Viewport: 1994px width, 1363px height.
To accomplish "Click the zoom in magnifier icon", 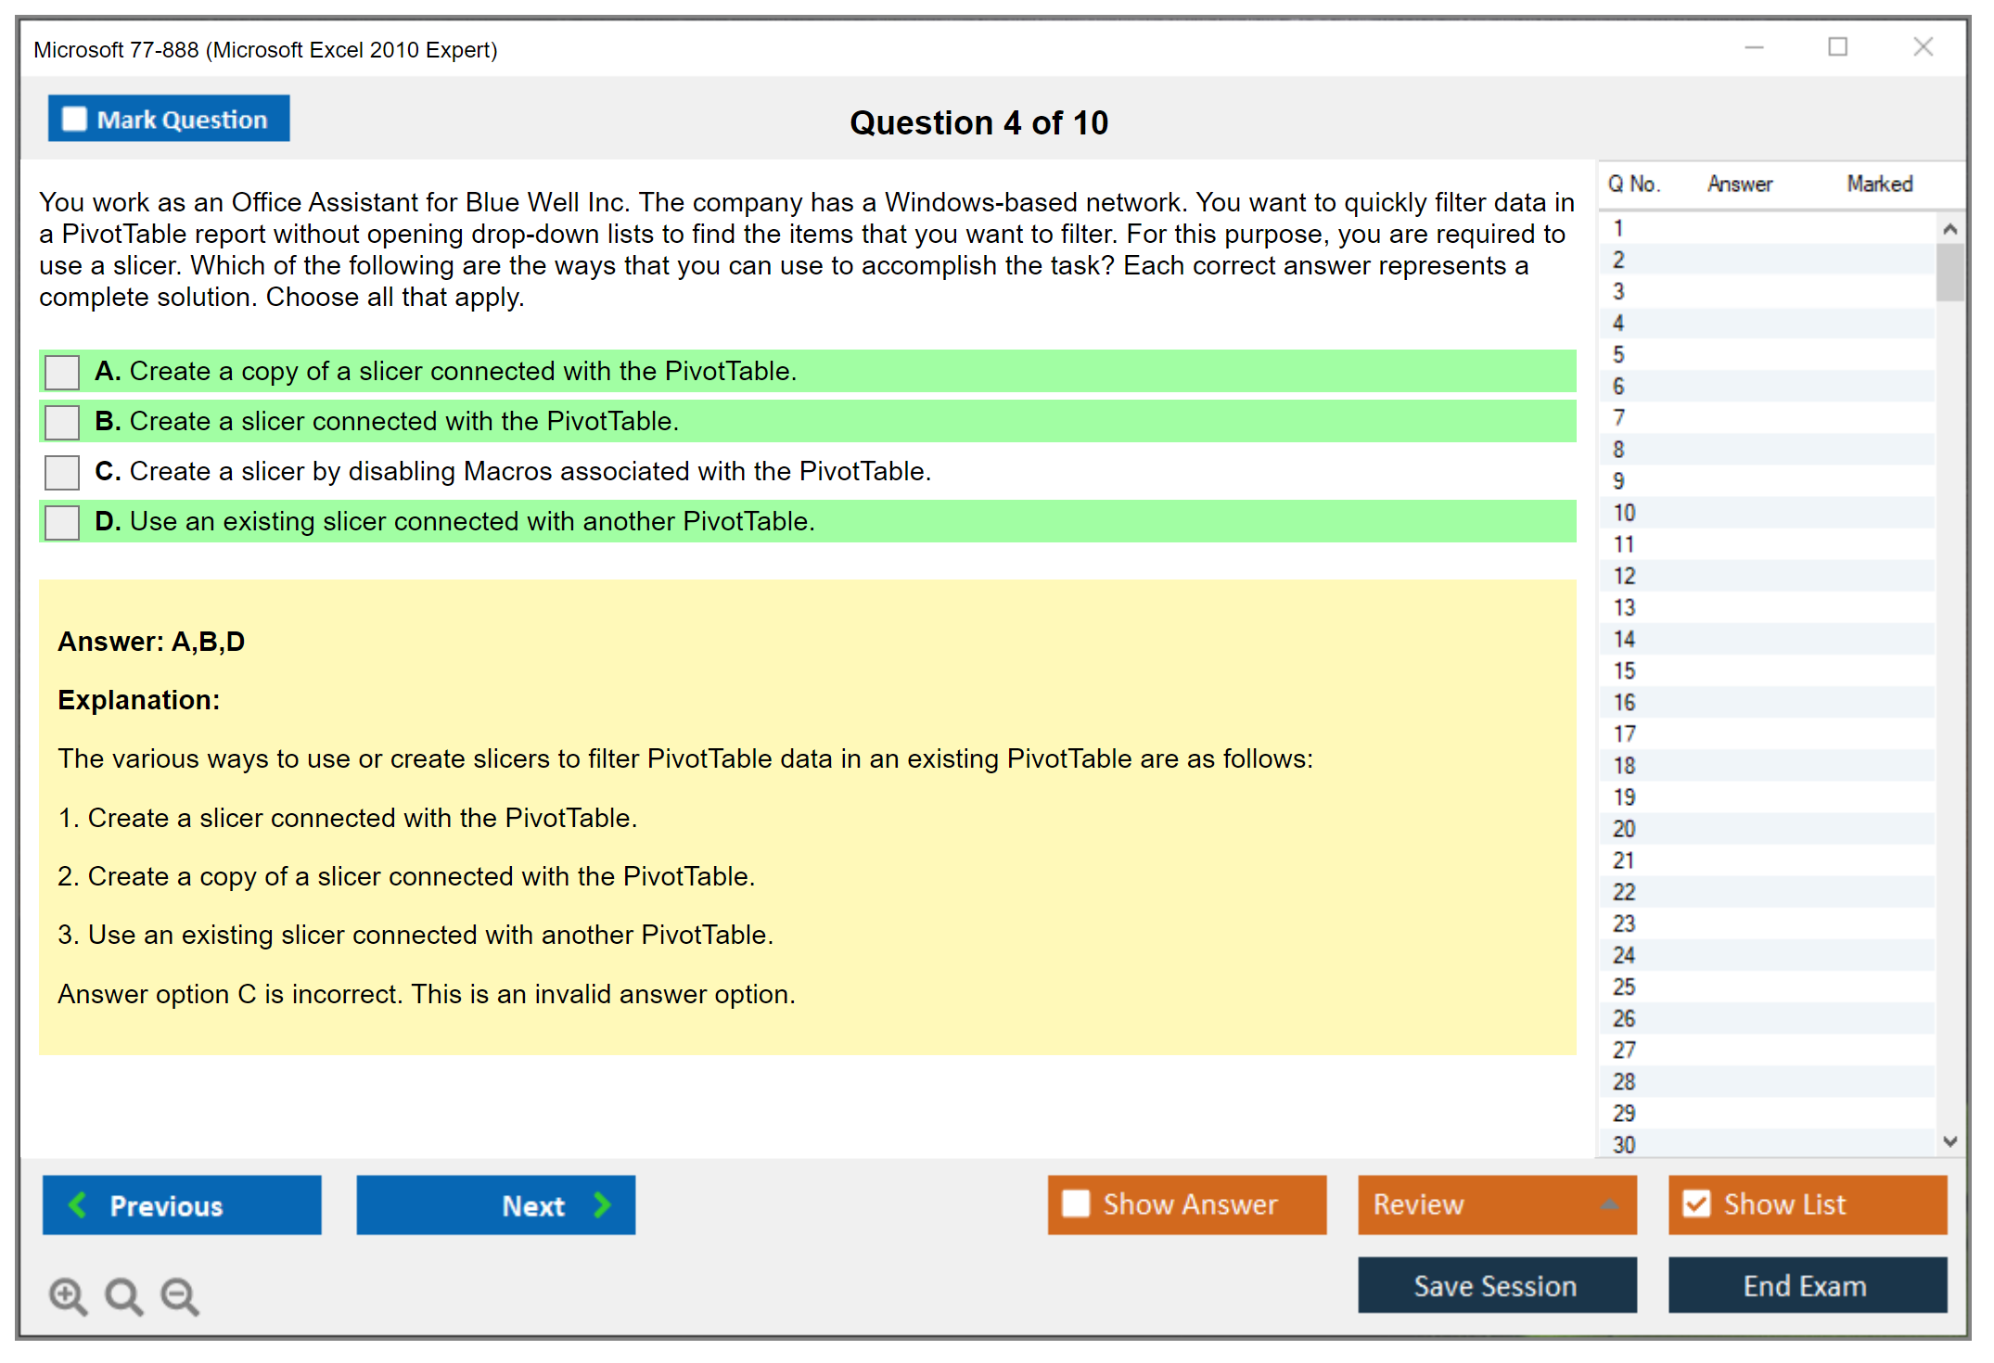I will coord(68,1295).
